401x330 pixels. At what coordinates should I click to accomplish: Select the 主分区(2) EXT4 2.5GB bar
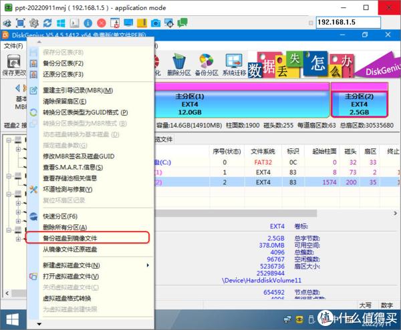360,100
